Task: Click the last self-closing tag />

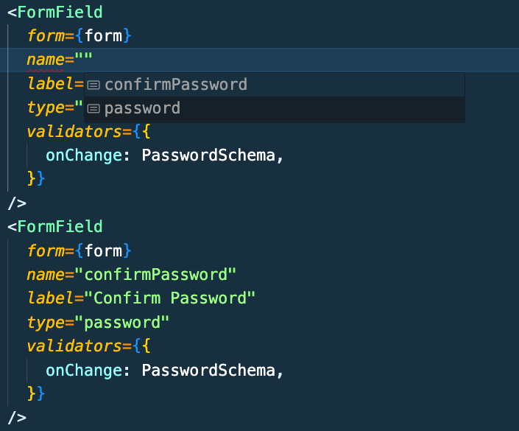Action: (x=17, y=418)
